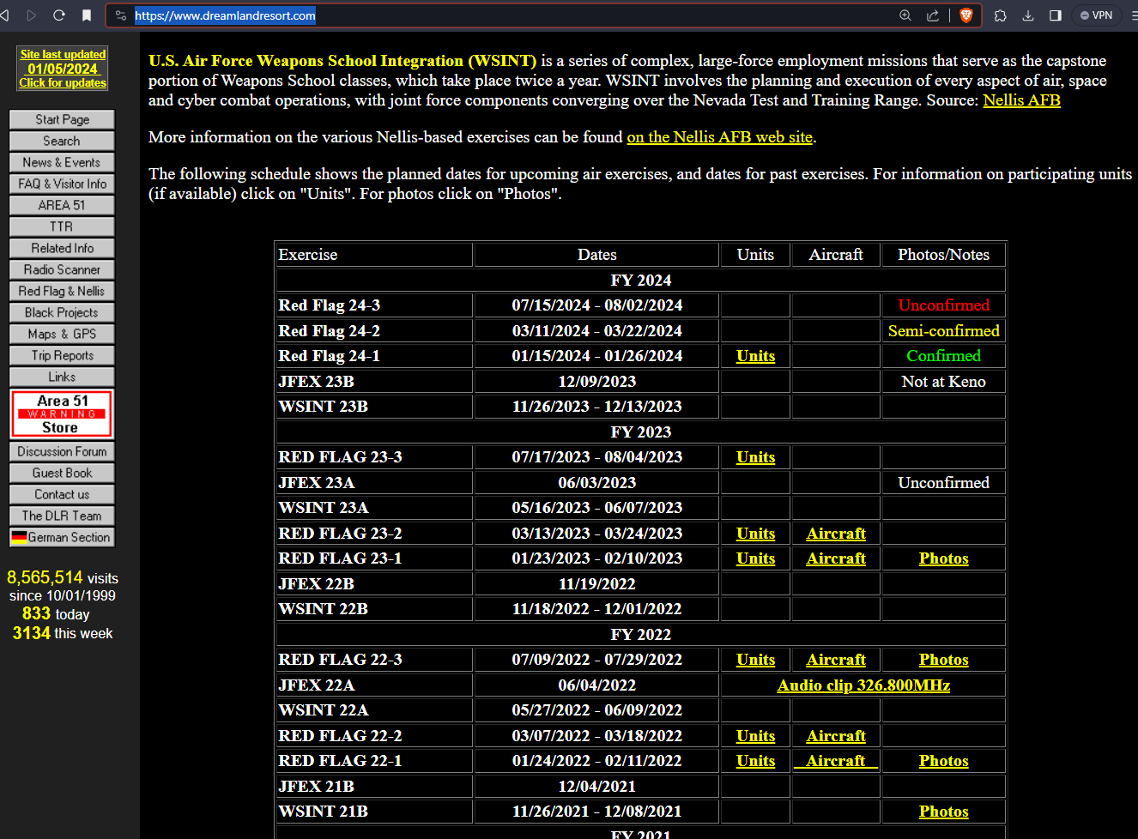Open Photos for RED FLAG 23-1
This screenshot has width=1138, height=839.
943,558
